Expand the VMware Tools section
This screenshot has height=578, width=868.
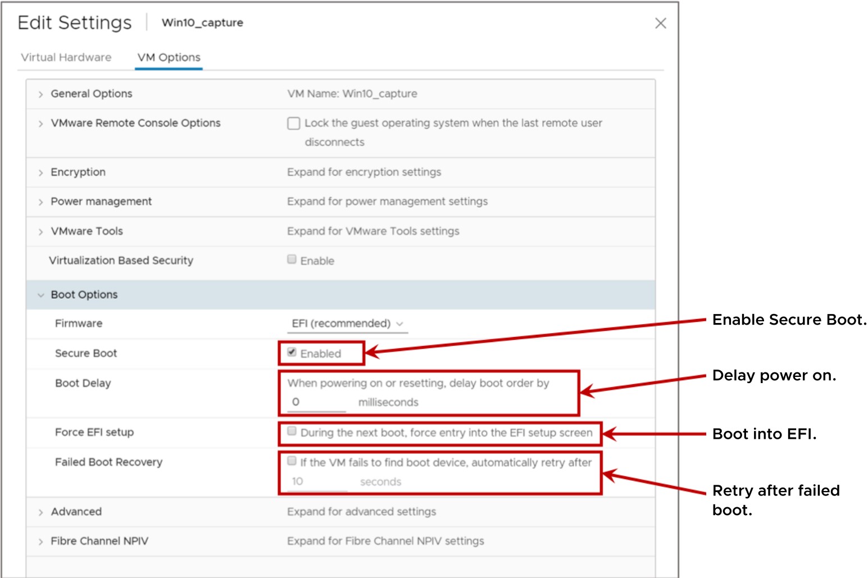[40, 231]
